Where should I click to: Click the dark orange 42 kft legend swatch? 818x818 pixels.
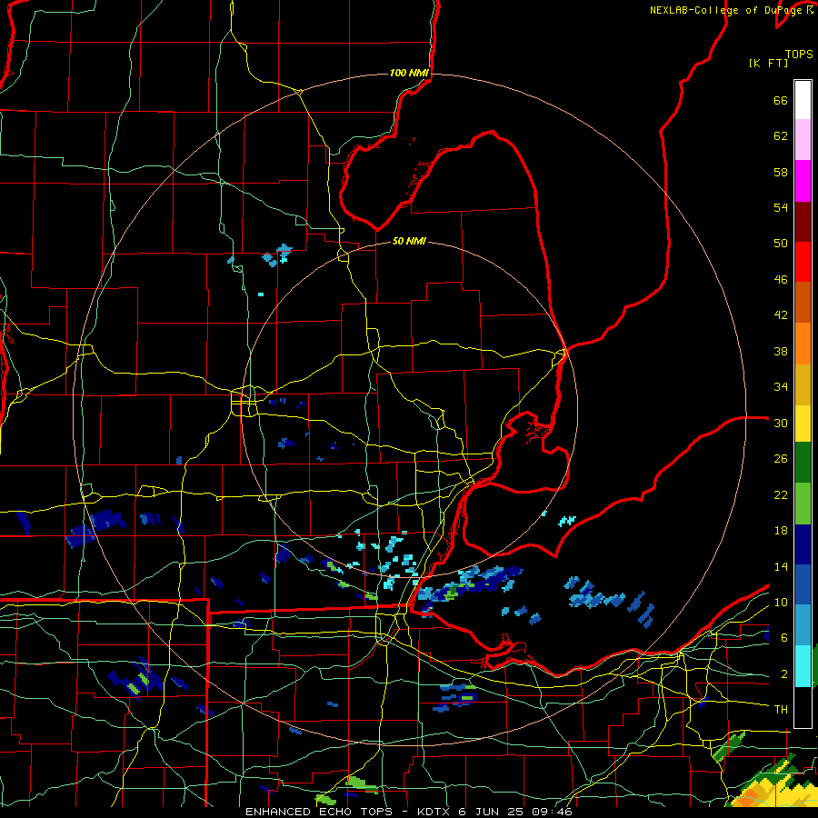(x=803, y=302)
